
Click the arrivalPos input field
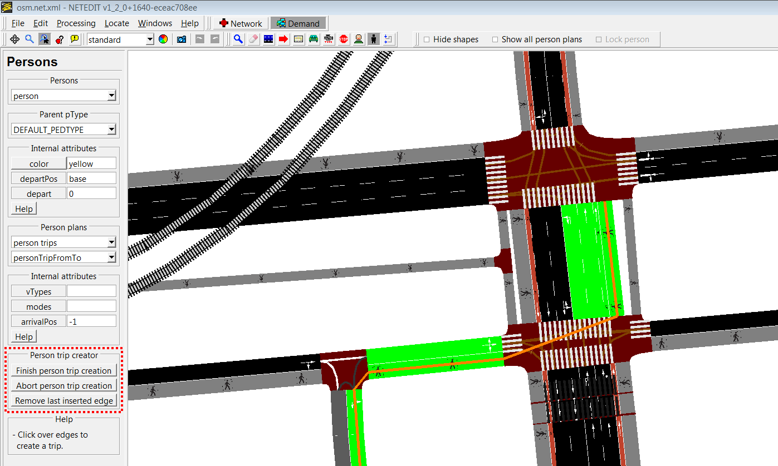click(x=91, y=321)
